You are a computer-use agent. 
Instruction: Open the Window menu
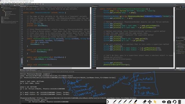27,2
